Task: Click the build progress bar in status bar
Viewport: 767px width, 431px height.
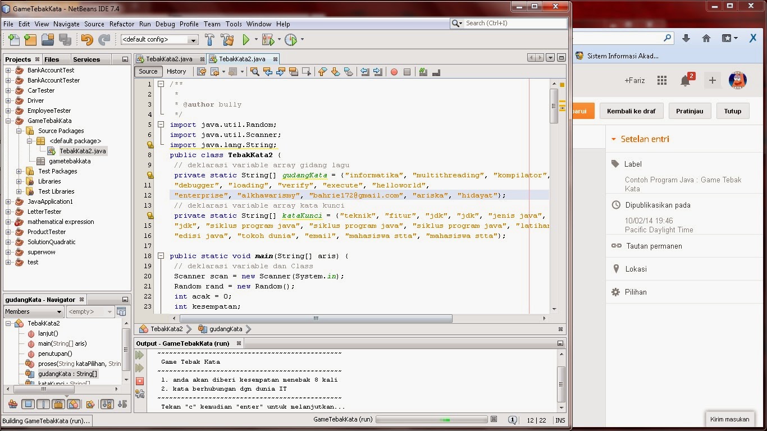Action: click(431, 419)
